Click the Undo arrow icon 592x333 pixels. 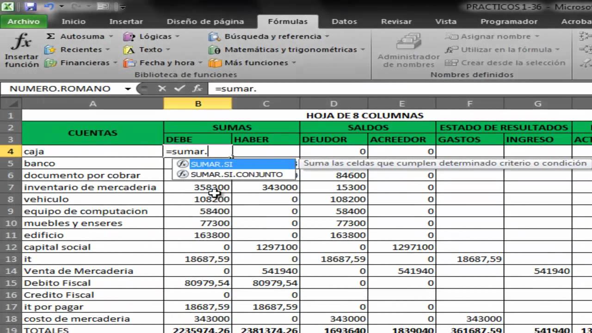[x=48, y=7]
